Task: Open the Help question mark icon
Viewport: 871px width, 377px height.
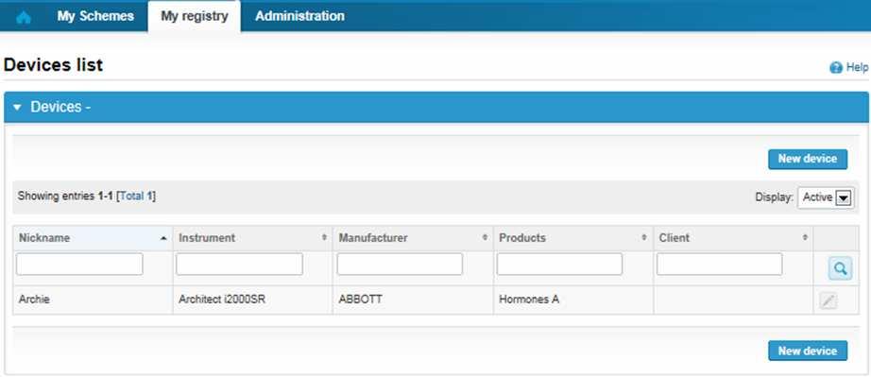Action: (835, 68)
